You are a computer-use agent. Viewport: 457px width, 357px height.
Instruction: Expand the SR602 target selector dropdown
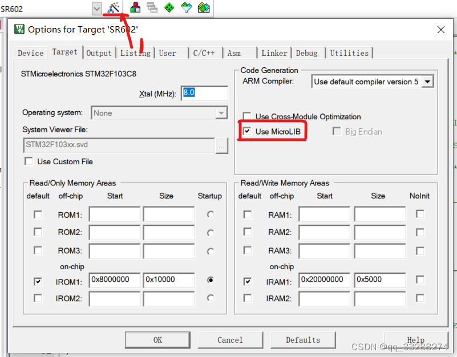[96, 9]
